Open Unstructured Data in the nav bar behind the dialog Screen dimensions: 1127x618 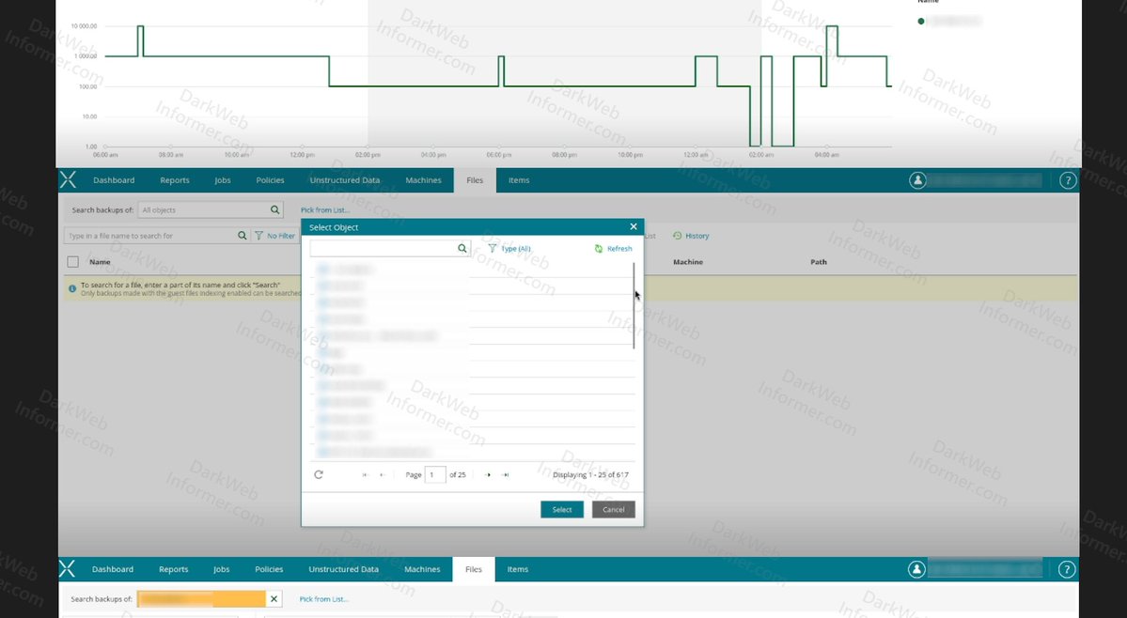(345, 180)
